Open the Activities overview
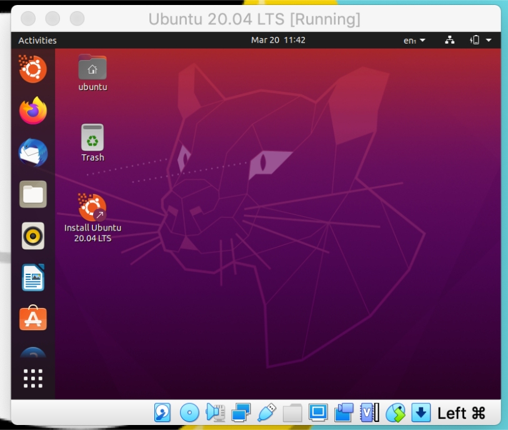This screenshot has width=508, height=430. [37, 40]
